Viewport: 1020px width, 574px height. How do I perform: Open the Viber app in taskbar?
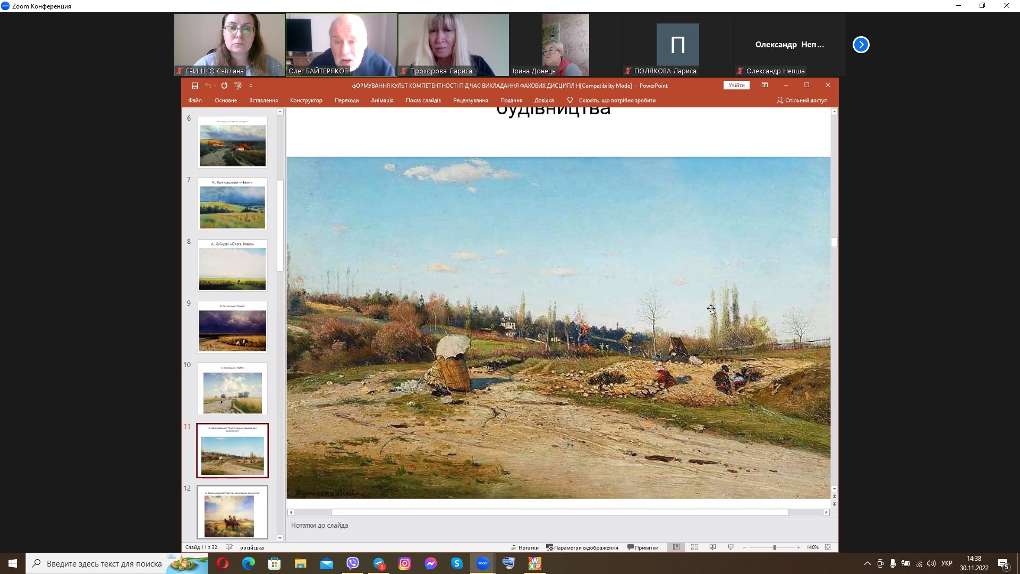click(x=353, y=563)
